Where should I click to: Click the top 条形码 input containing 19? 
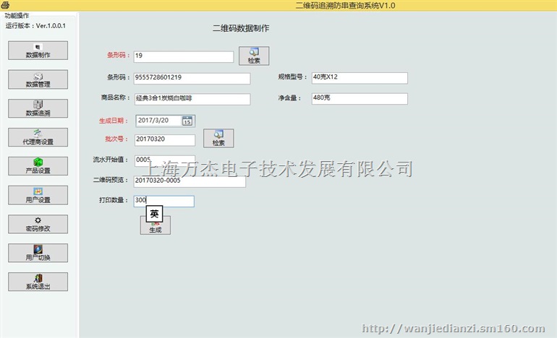tap(183, 56)
